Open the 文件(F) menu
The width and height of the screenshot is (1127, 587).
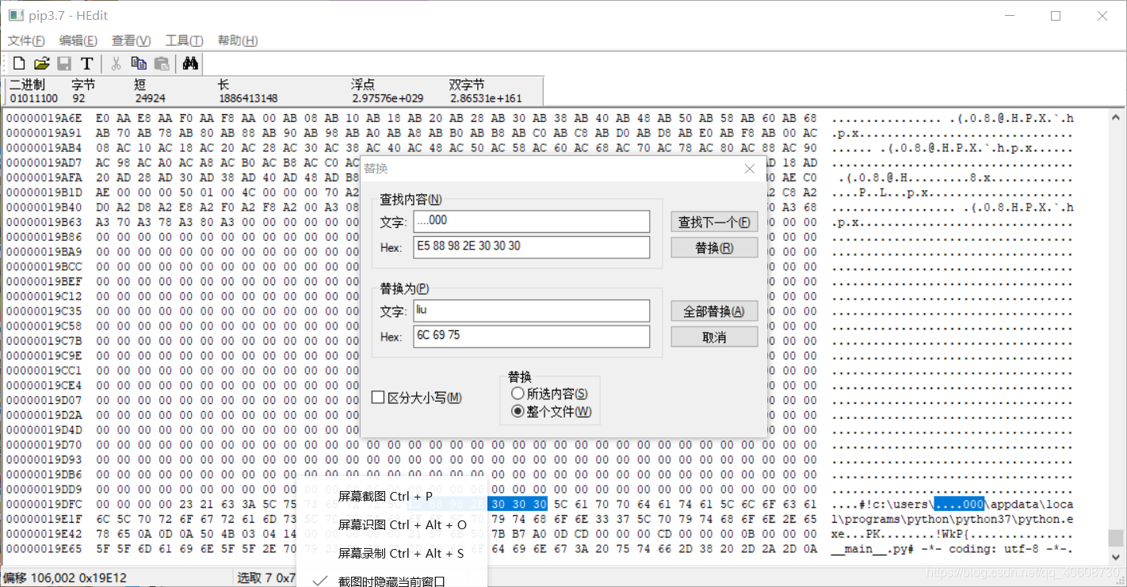(x=25, y=40)
